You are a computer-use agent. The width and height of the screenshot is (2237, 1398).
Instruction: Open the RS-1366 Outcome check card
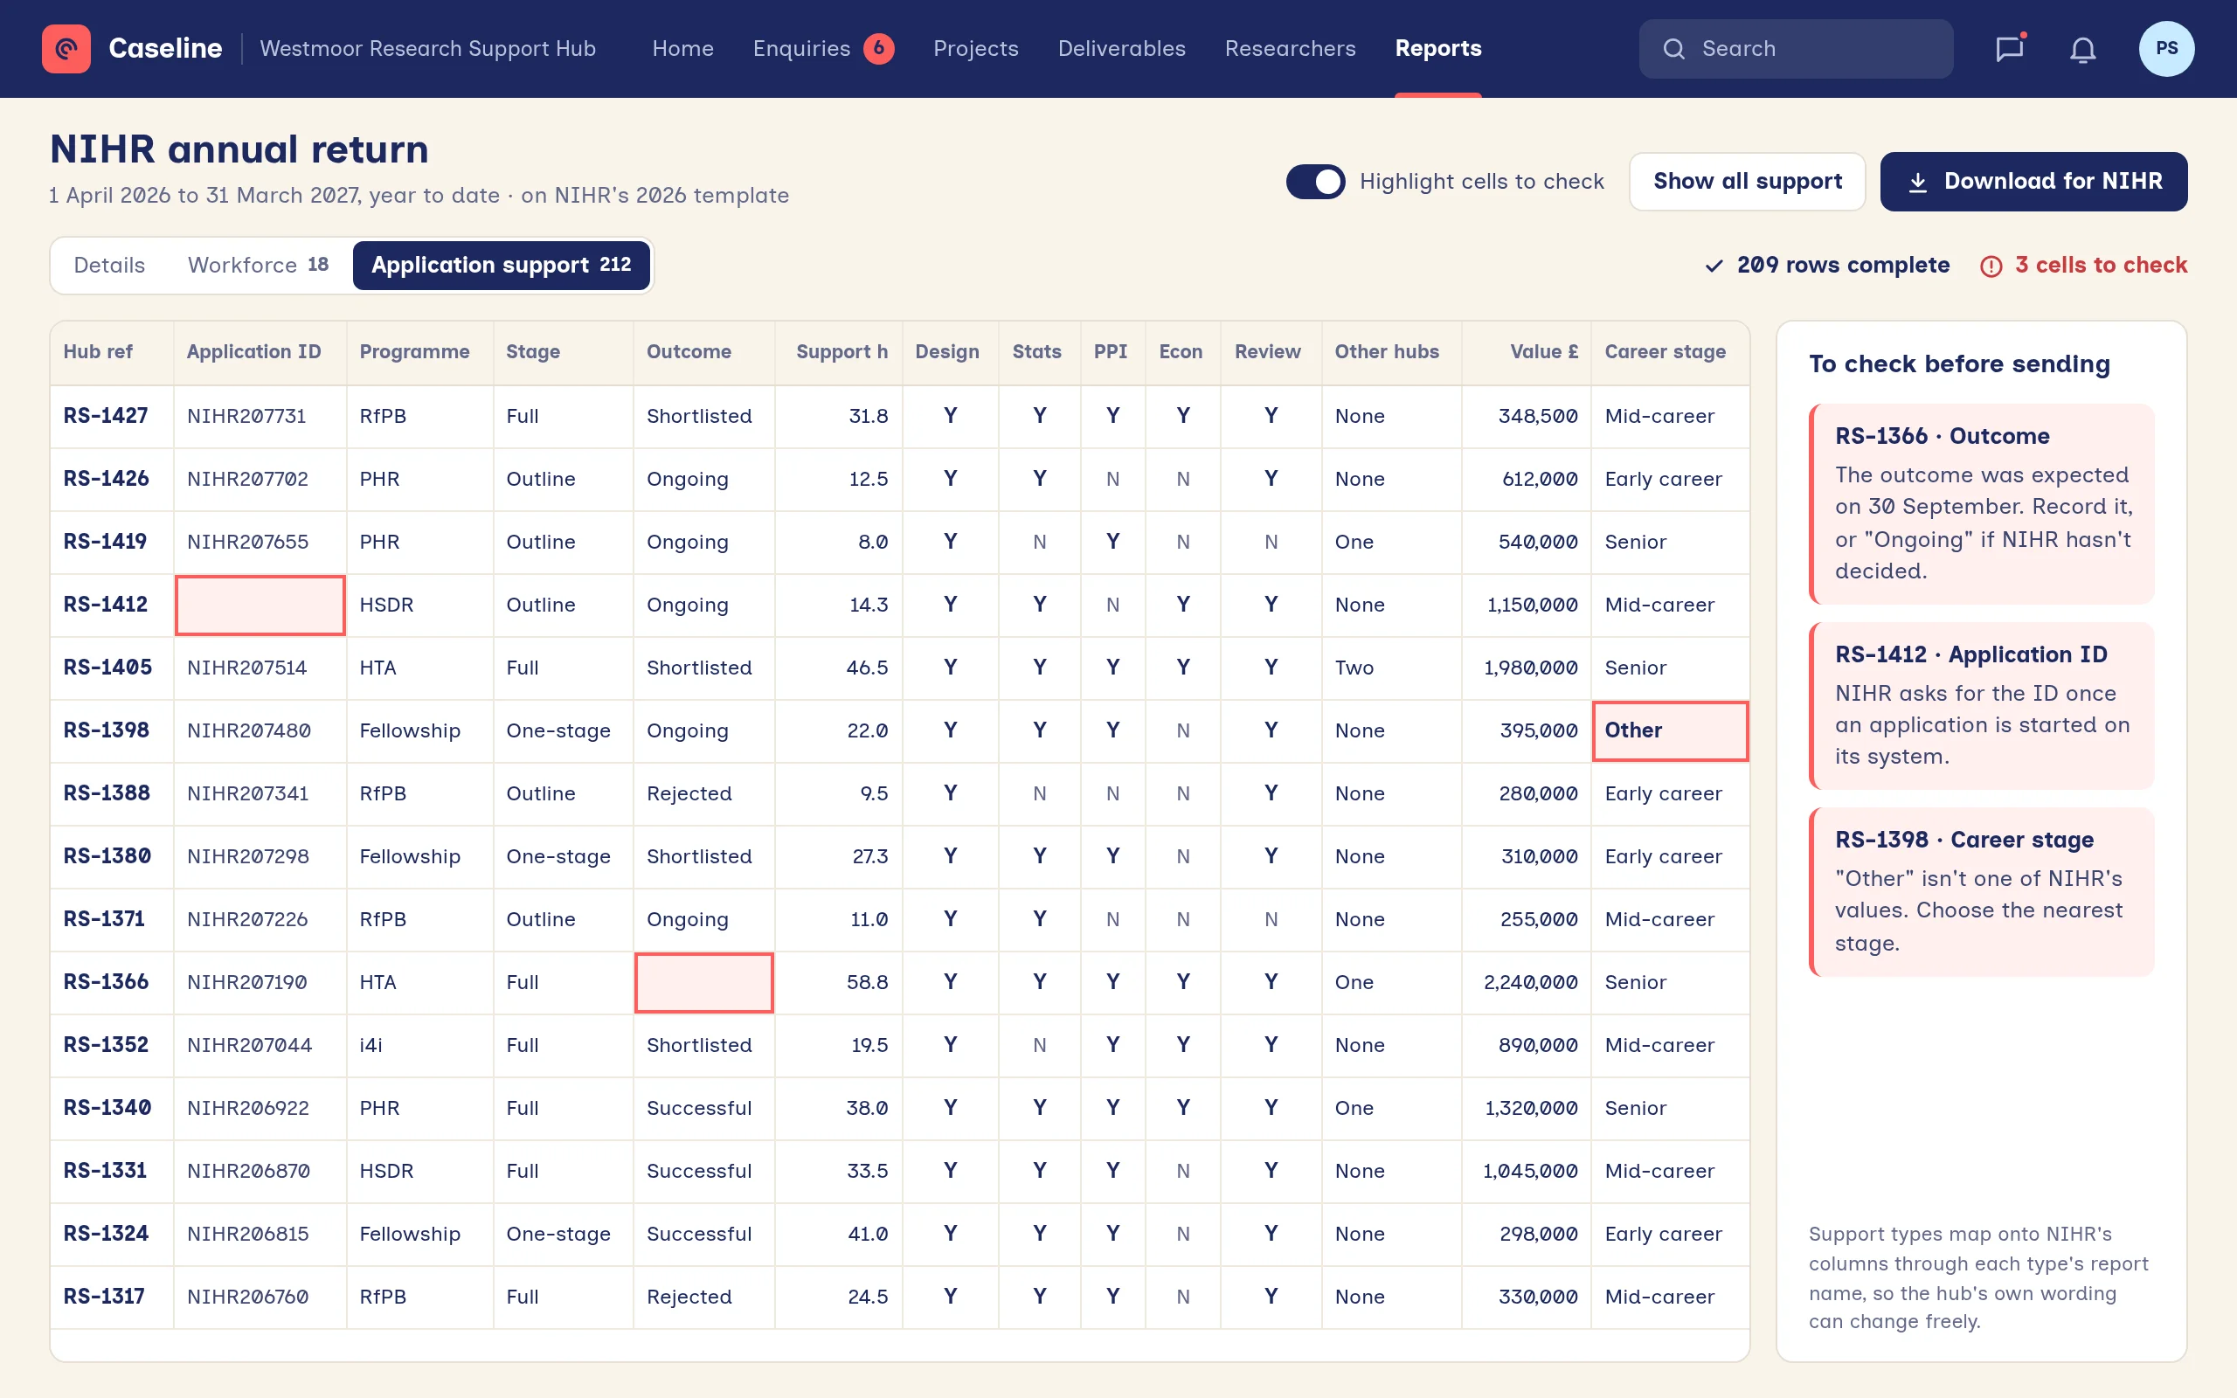click(x=1981, y=504)
